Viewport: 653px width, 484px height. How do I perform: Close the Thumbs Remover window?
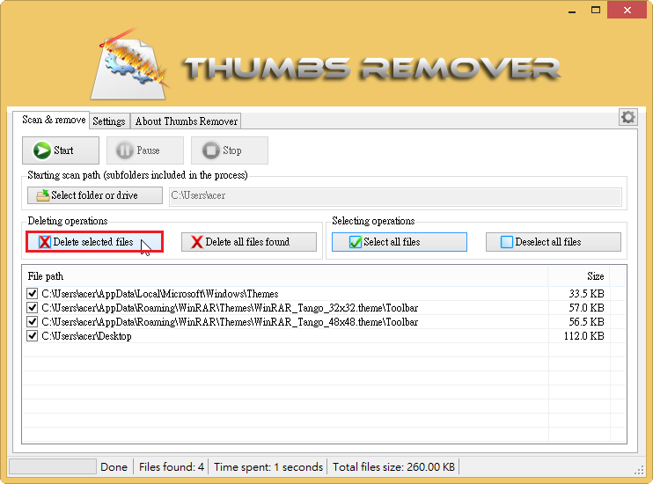tap(626, 10)
